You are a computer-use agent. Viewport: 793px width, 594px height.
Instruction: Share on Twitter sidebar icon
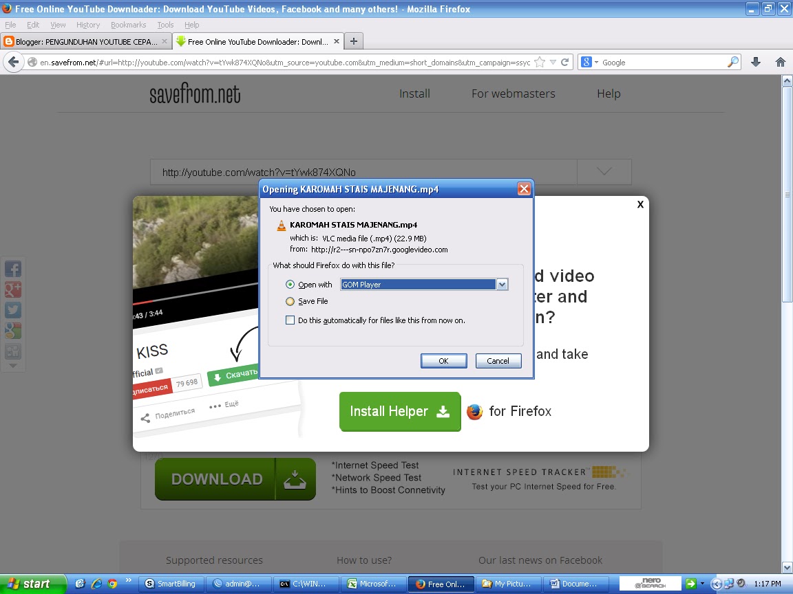point(12,310)
